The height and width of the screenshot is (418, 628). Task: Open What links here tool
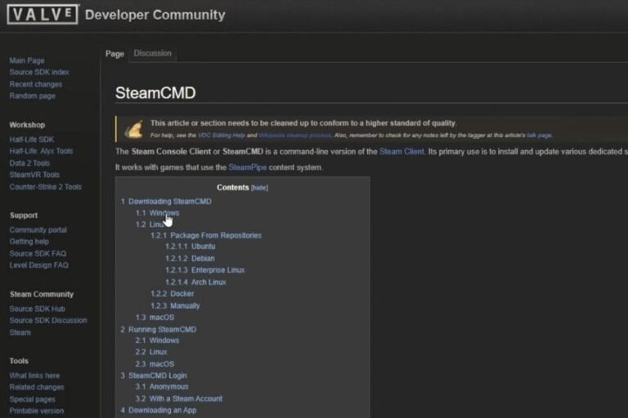pyautogui.click(x=34, y=376)
